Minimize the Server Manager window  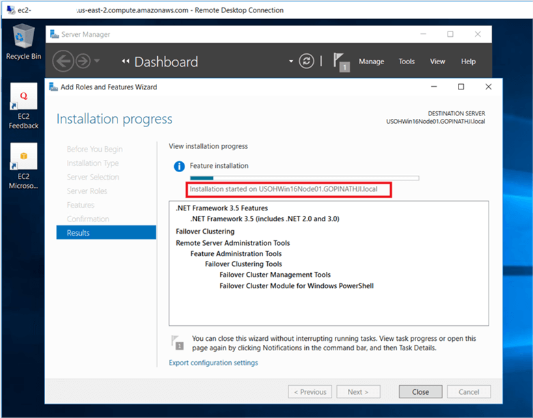[x=423, y=34]
